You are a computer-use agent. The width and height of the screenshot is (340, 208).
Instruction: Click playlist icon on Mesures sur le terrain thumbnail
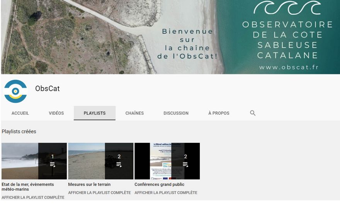tap(119, 164)
